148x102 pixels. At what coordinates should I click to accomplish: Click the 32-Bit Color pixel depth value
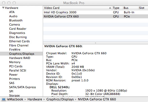(x=103, y=94)
